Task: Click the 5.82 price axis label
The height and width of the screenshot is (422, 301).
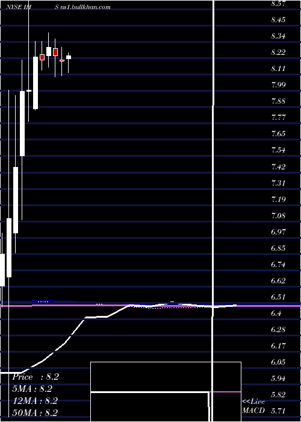Action: [x=279, y=395]
